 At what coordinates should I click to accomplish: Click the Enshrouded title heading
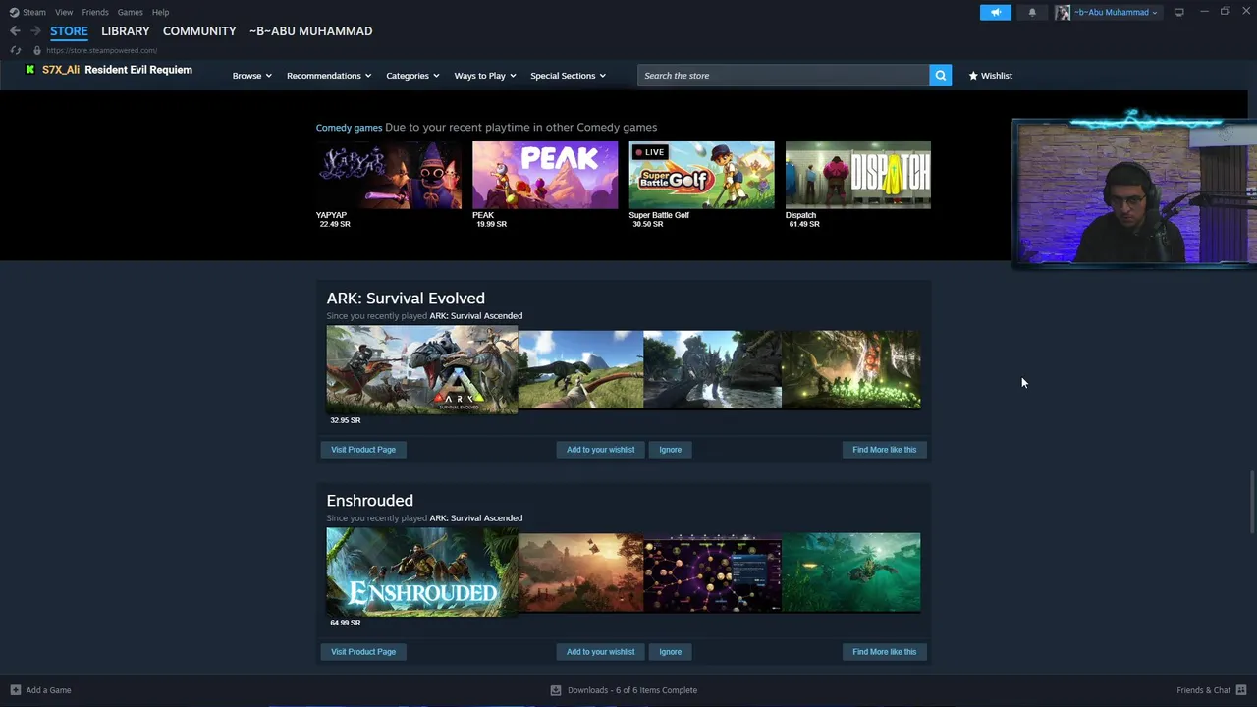tap(369, 501)
